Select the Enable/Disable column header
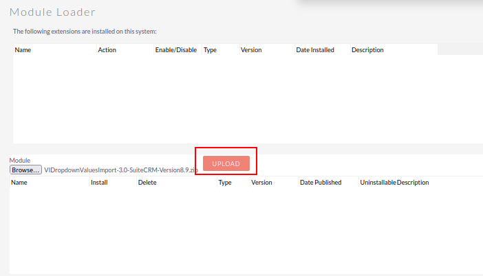Screen dimensions: 483x276 (175, 50)
